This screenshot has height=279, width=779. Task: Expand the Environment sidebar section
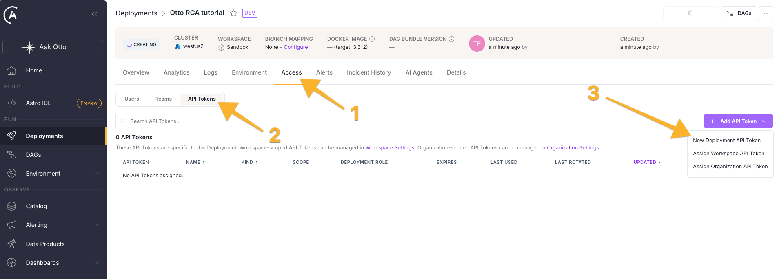pos(98,174)
